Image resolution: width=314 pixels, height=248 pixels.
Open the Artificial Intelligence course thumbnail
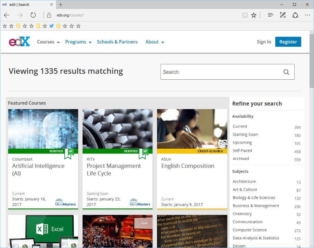[43, 129]
